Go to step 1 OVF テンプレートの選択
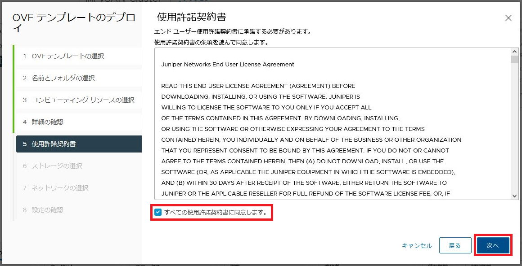 (x=67, y=56)
